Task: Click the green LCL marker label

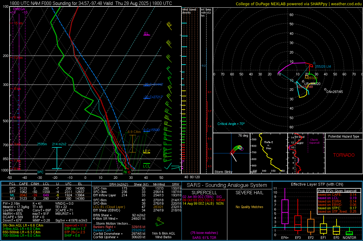Action: [146, 166]
